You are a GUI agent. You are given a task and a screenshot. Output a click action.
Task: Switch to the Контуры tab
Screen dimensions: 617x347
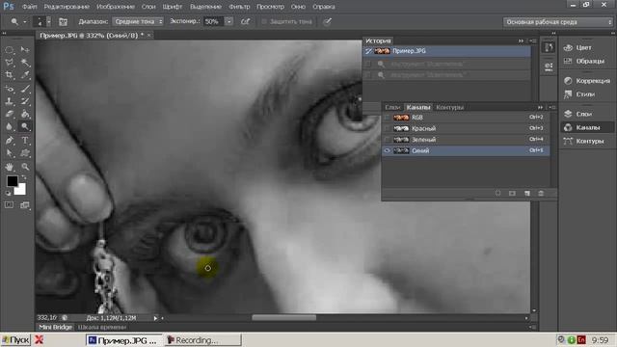450,107
